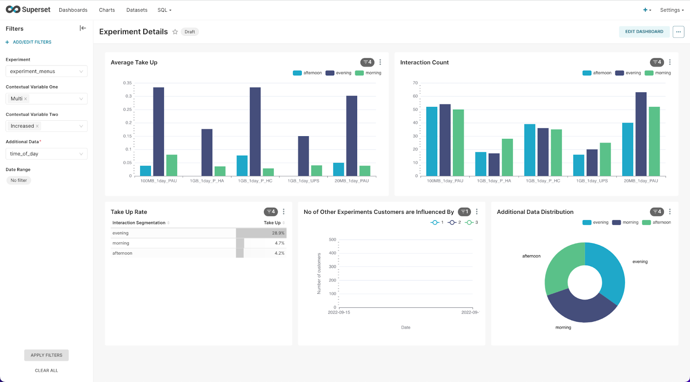Click the plus create-new icon in header

pyautogui.click(x=647, y=10)
